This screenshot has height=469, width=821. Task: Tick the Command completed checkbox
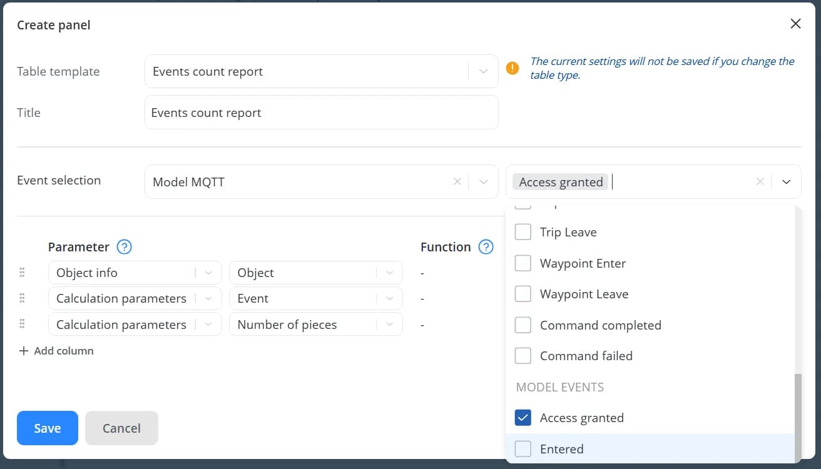523,325
